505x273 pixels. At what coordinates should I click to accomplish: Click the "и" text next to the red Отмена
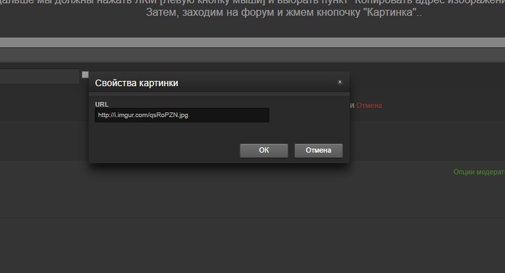[352, 106]
